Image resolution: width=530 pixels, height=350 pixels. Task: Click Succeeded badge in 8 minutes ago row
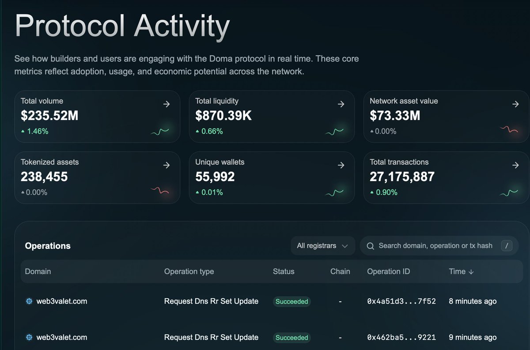click(x=292, y=301)
